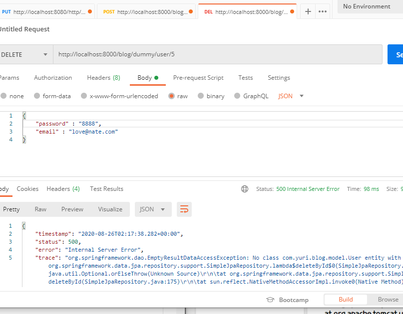Send the DELETE request
This screenshot has height=314, width=403.
396,54
